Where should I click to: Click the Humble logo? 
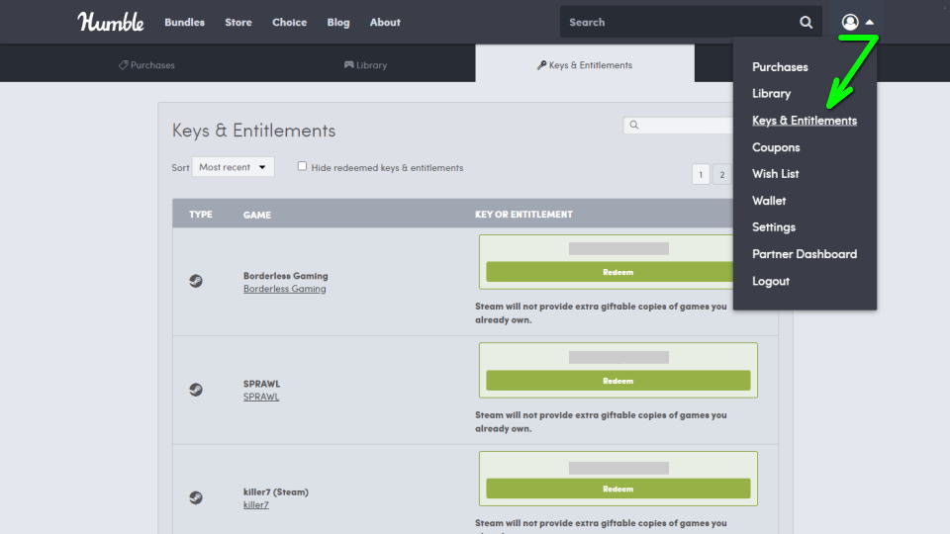click(x=110, y=22)
